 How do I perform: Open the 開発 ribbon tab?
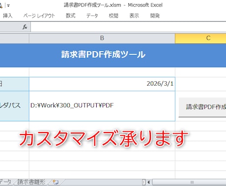[155, 16]
